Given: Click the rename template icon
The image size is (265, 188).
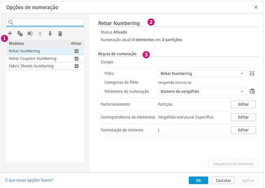Looking at the screenshot, I should coord(30,33).
